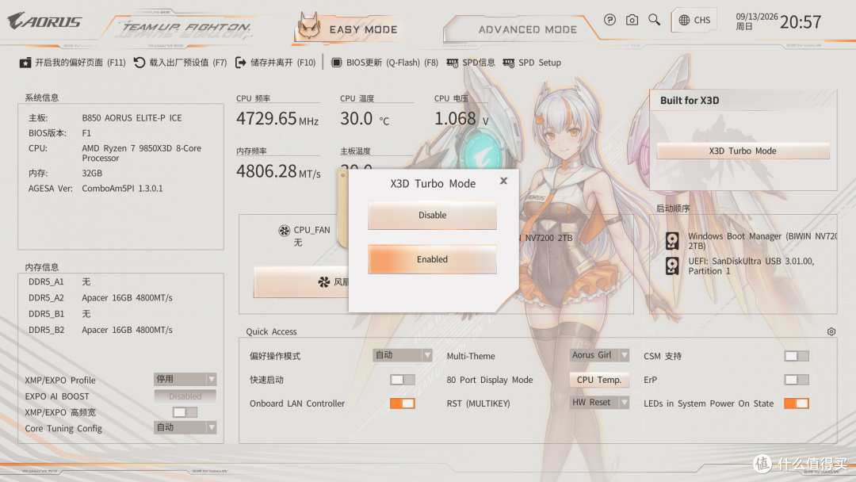Open the search magnifier icon
Screen dimensions: 856x482
(654, 20)
